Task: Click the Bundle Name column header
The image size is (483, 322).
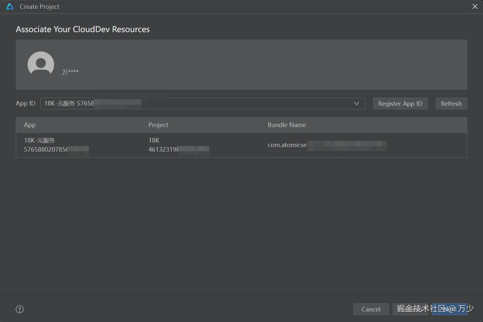Action: [287, 125]
